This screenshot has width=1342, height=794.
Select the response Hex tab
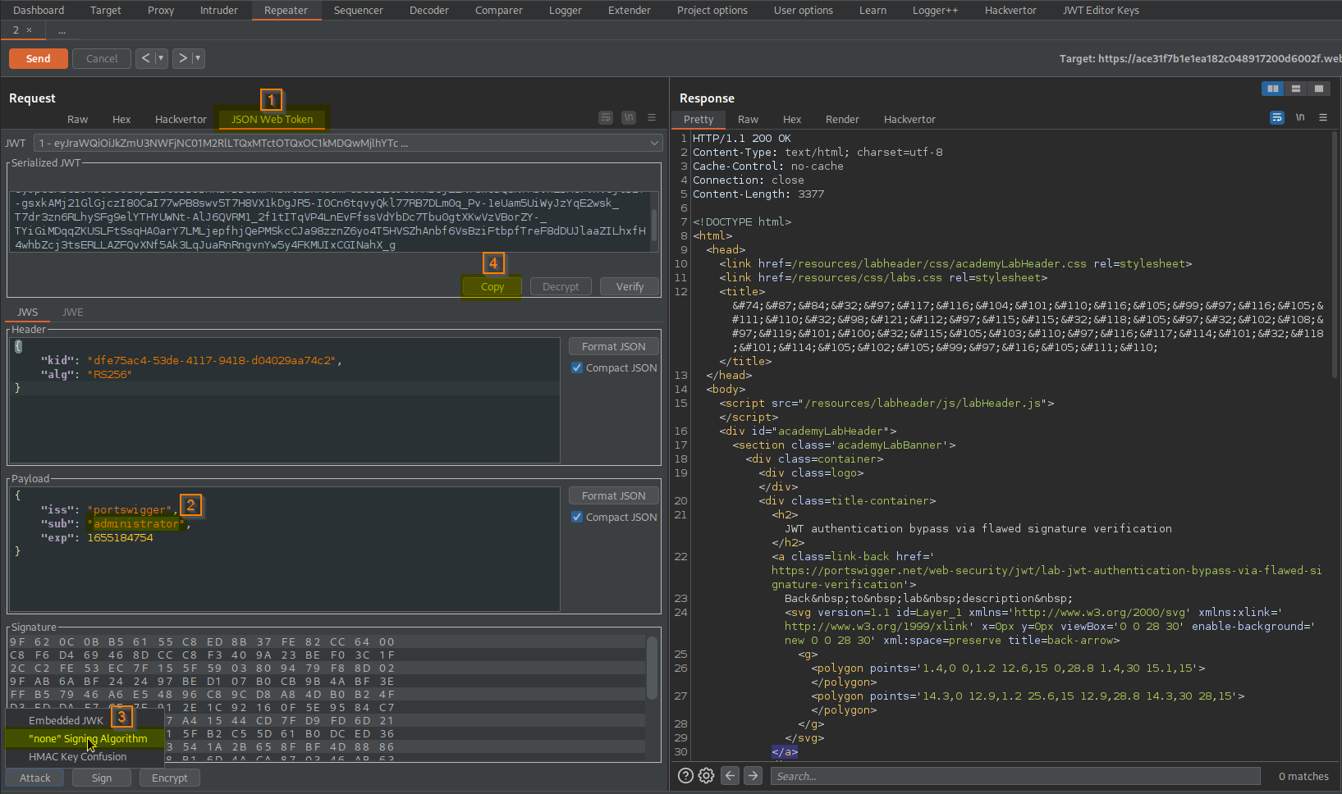click(x=792, y=119)
